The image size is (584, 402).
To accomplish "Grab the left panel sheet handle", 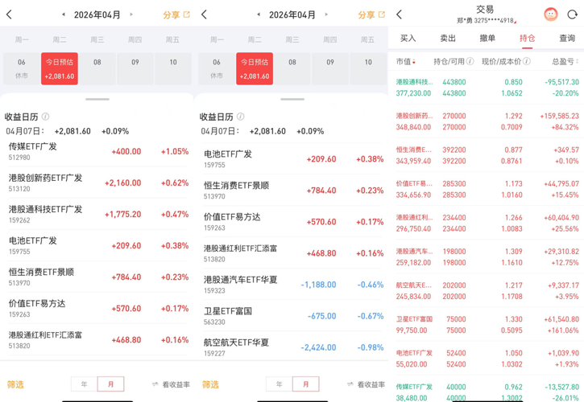I will [97, 99].
